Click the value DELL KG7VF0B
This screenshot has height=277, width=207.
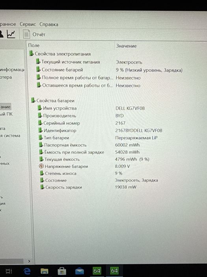coord(130,108)
